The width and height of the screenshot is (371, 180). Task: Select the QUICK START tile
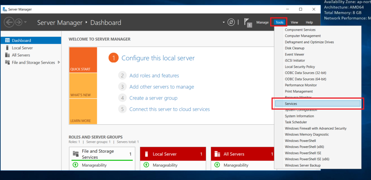(83, 60)
